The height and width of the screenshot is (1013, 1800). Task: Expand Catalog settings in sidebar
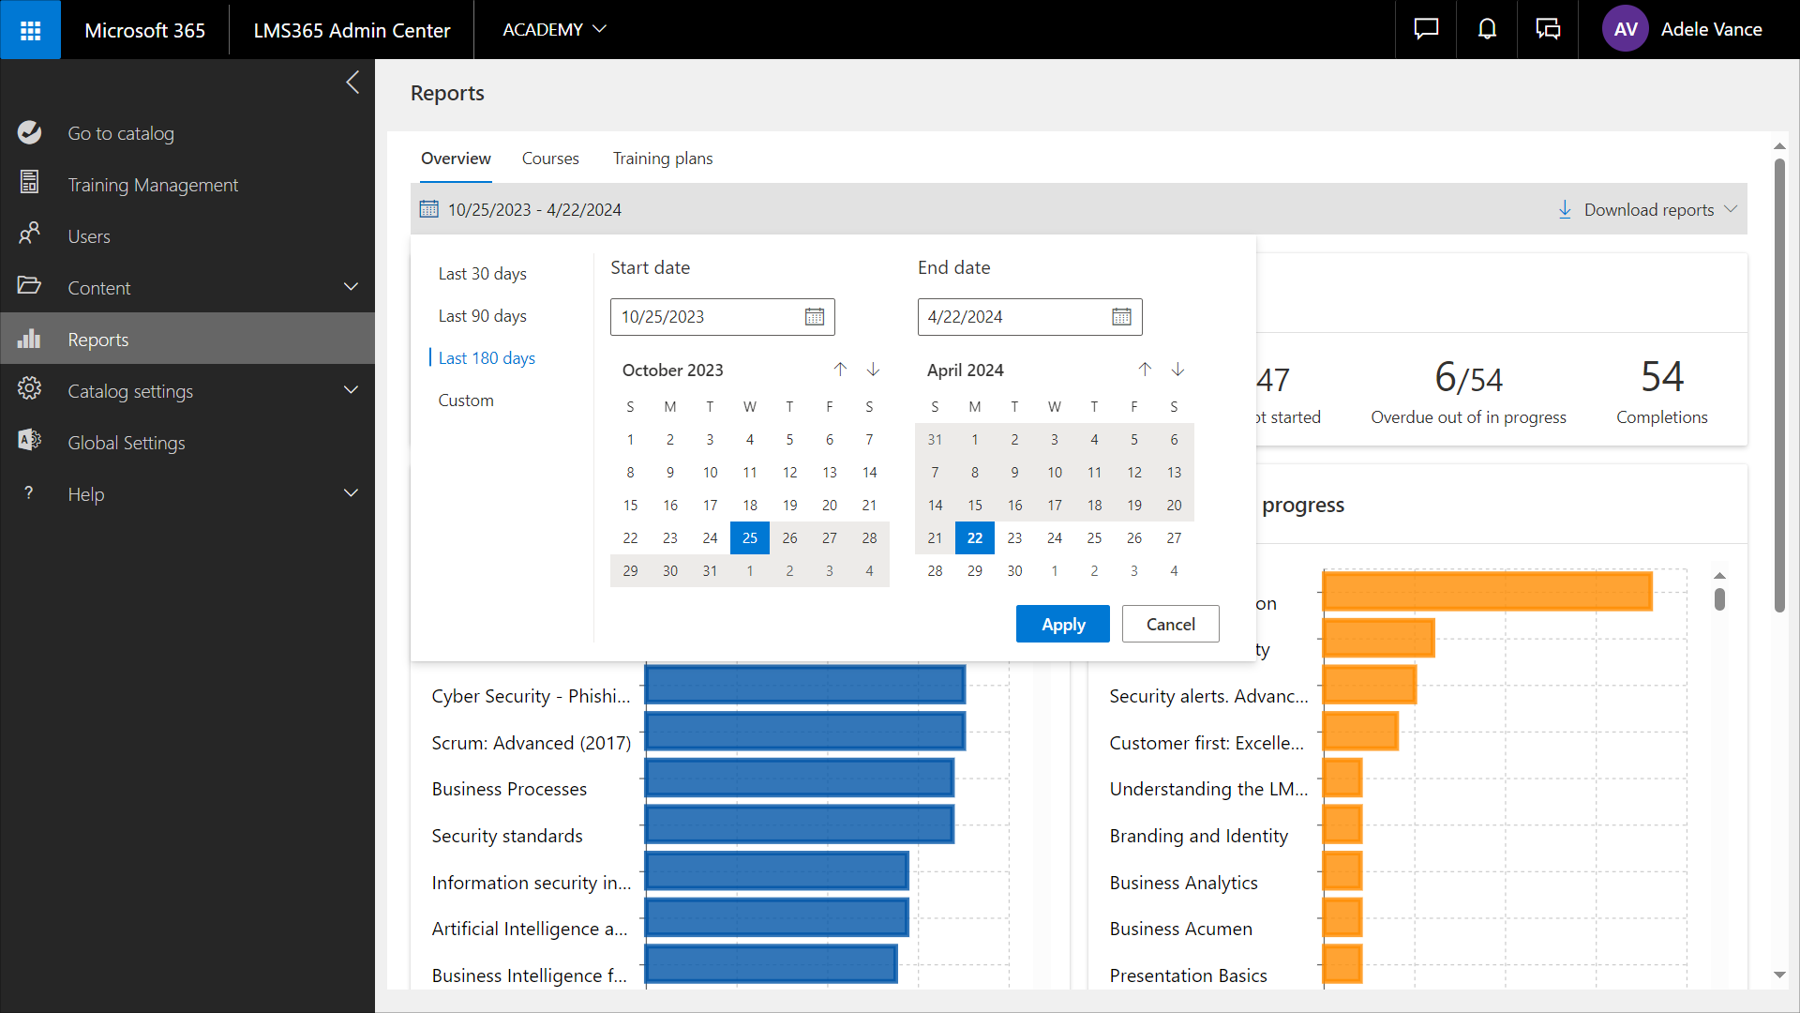(x=351, y=391)
